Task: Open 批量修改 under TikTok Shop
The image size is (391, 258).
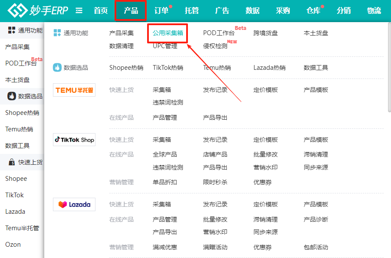Action: click(x=266, y=154)
